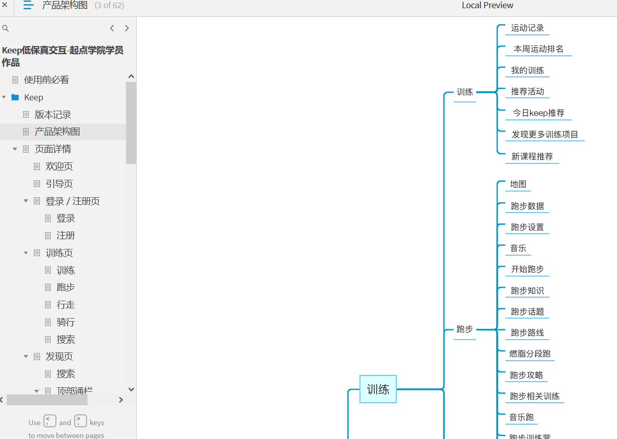
Task: Collapse the 发现页 tree node arrow
Action: [x=26, y=357]
